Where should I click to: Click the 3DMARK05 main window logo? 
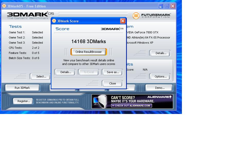(x=30, y=15)
